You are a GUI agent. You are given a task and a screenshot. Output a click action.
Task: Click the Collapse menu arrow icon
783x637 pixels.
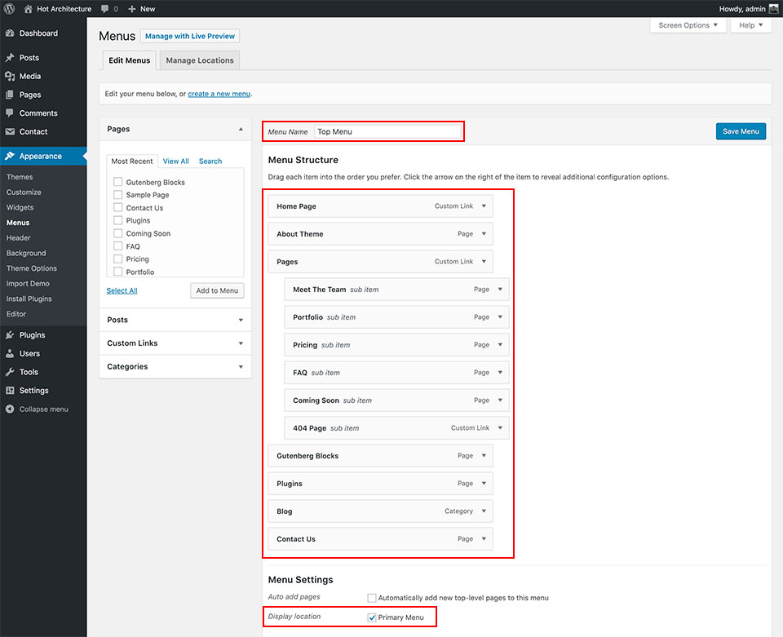pyautogui.click(x=10, y=409)
